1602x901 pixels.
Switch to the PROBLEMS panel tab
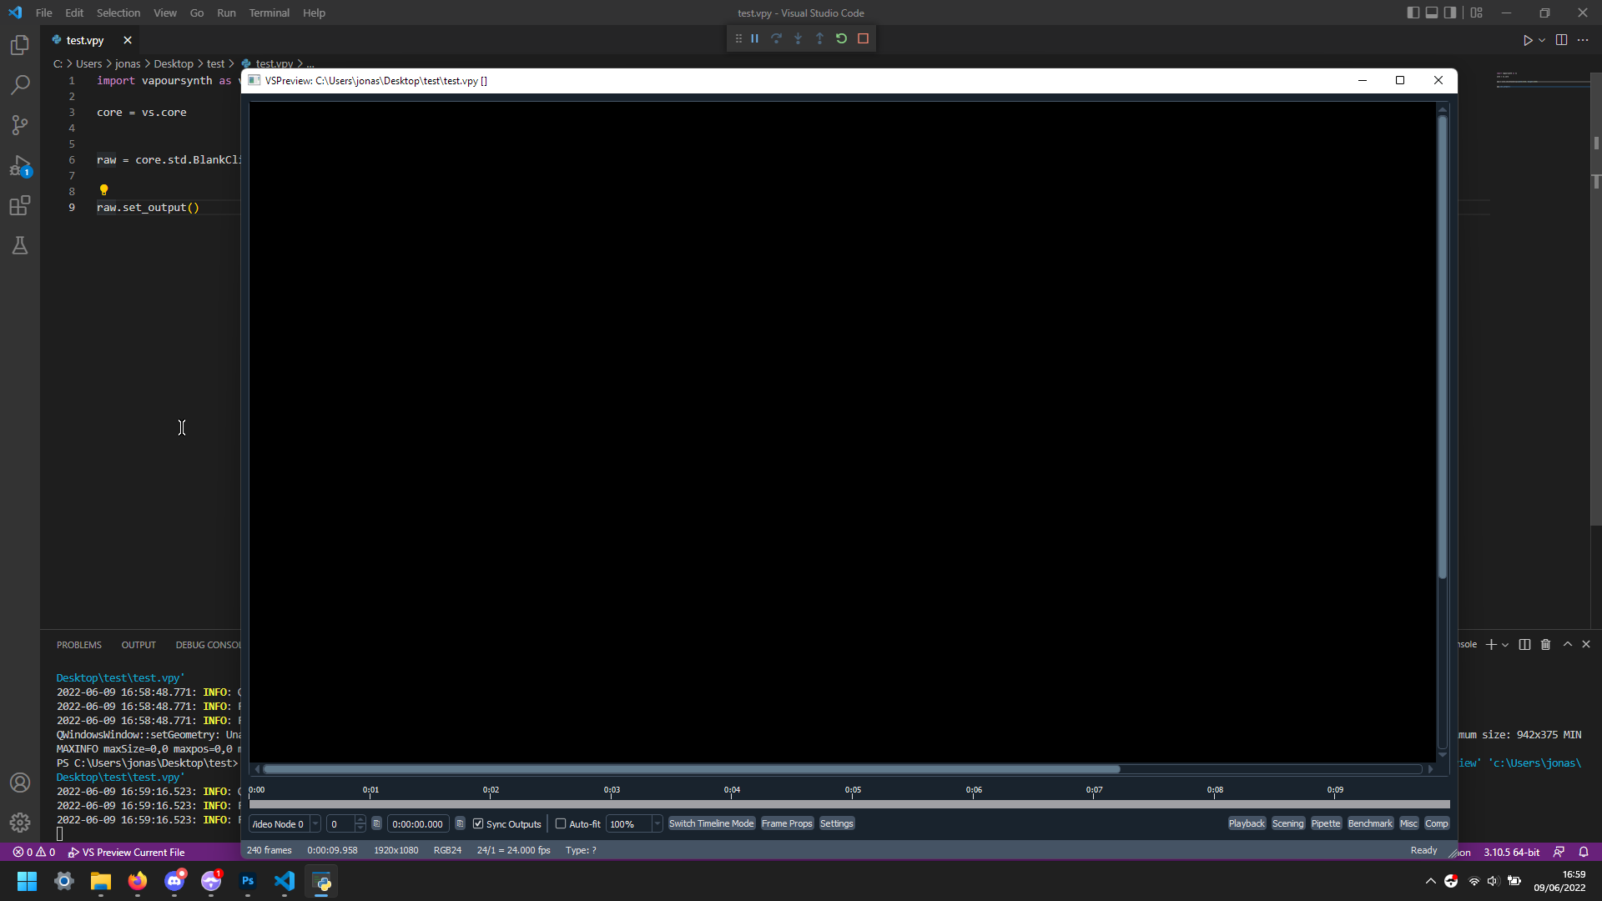[78, 645]
